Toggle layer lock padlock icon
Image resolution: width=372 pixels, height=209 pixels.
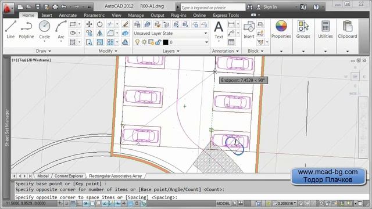click(158, 42)
